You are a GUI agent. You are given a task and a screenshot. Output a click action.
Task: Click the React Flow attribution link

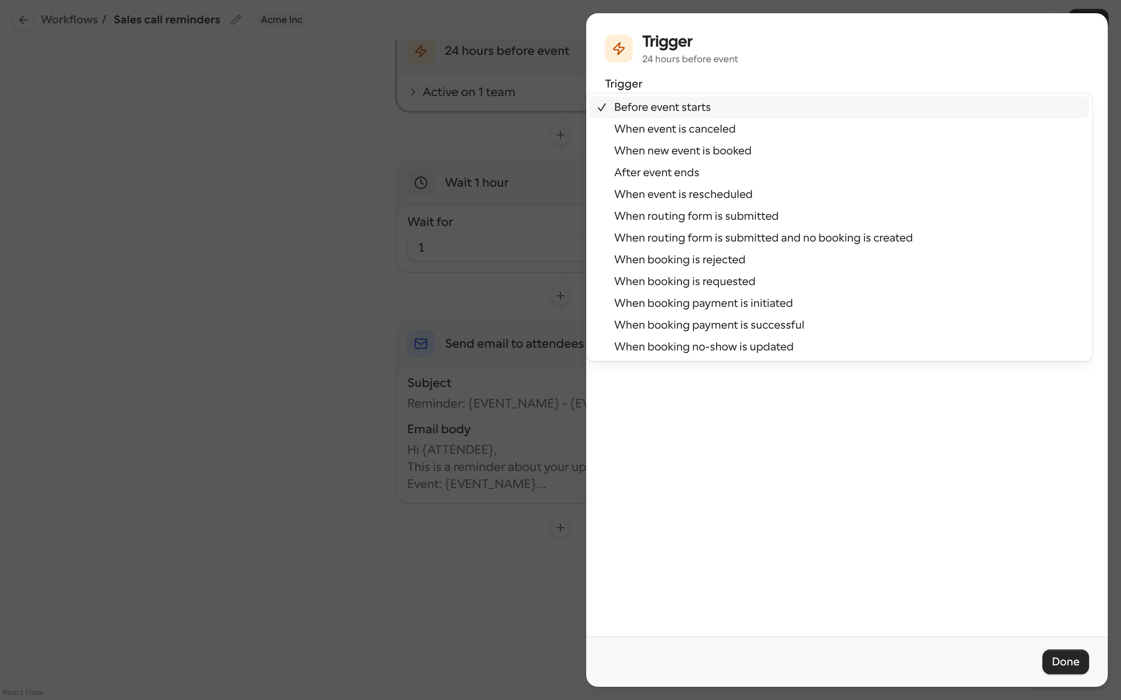click(22, 692)
